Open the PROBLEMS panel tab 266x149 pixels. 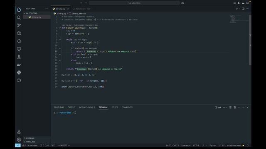click(59, 107)
